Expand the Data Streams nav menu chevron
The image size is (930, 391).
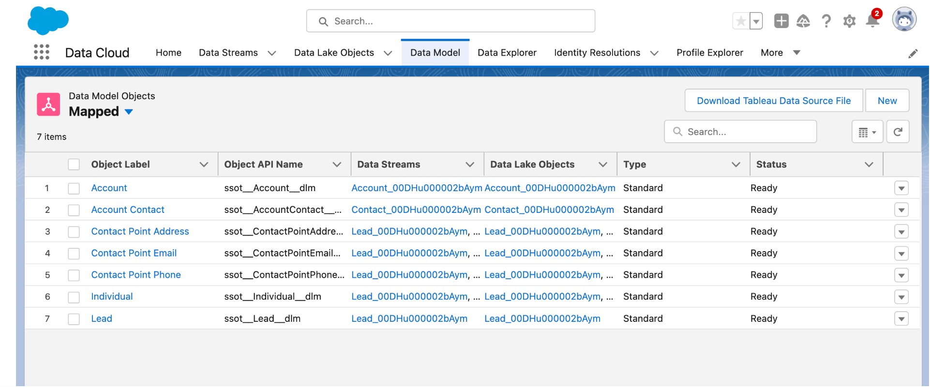pos(272,53)
